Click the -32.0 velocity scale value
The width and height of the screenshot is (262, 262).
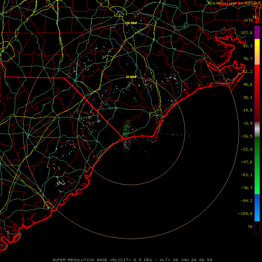[x=247, y=149]
